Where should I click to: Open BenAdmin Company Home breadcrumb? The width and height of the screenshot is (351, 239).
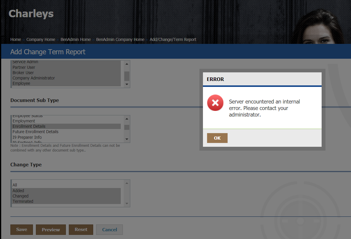(120, 39)
